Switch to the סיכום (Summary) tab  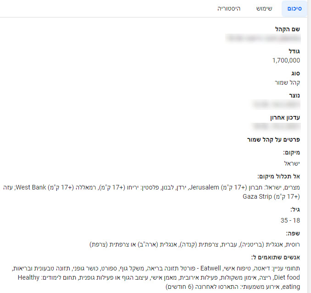(294, 9)
